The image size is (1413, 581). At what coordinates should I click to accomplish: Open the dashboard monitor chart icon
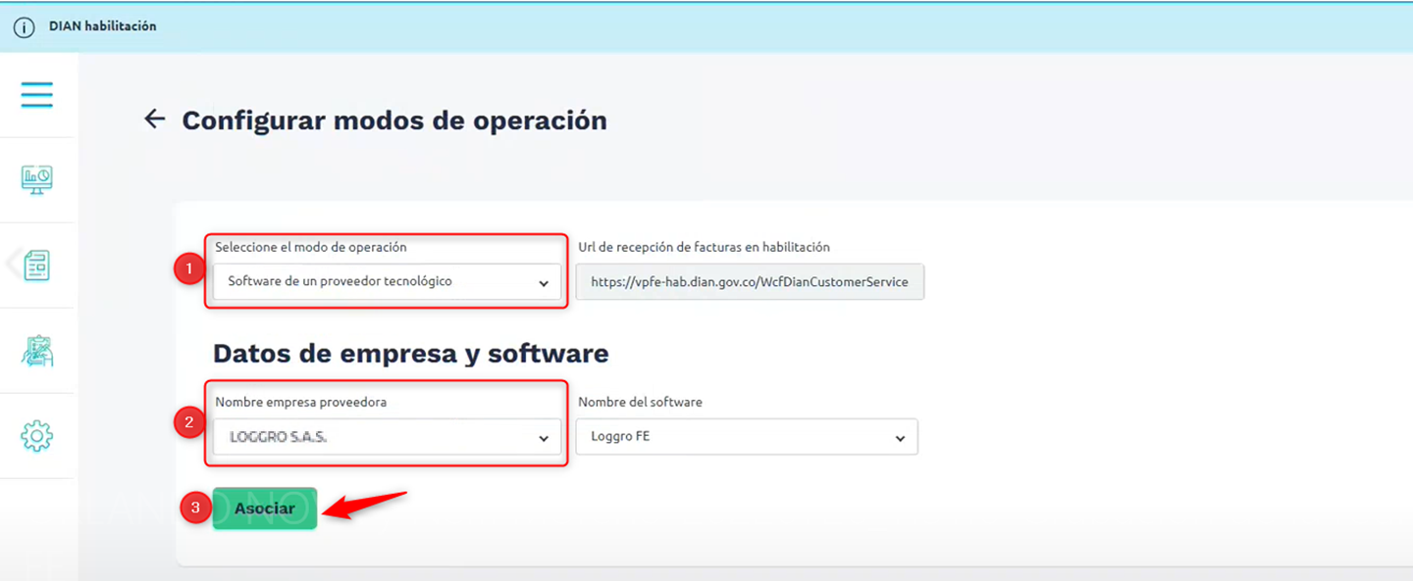(37, 179)
